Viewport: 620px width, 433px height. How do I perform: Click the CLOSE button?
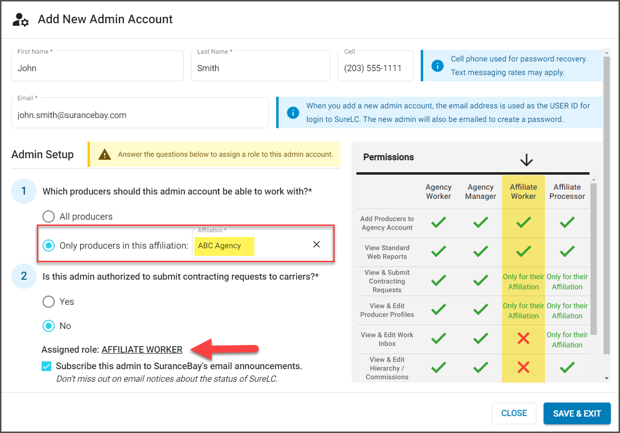click(514, 413)
